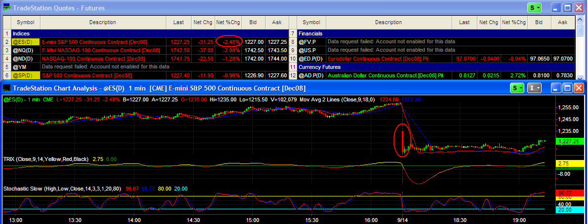Click the -2.48% net percent change cell

pyautogui.click(x=228, y=42)
